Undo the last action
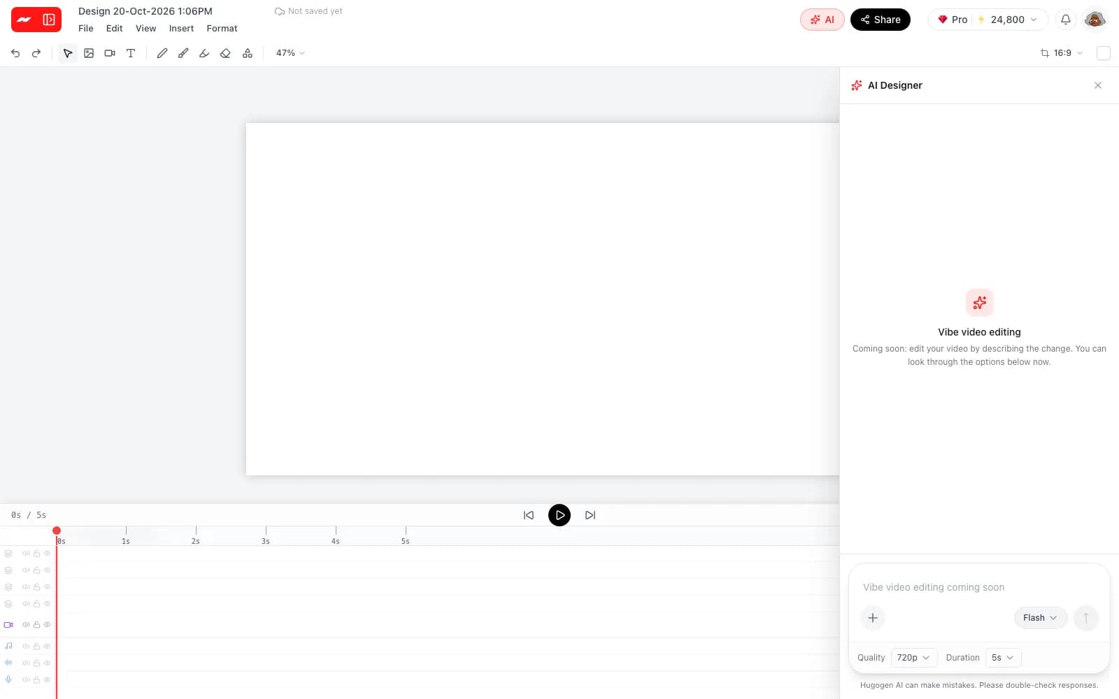 (x=15, y=53)
